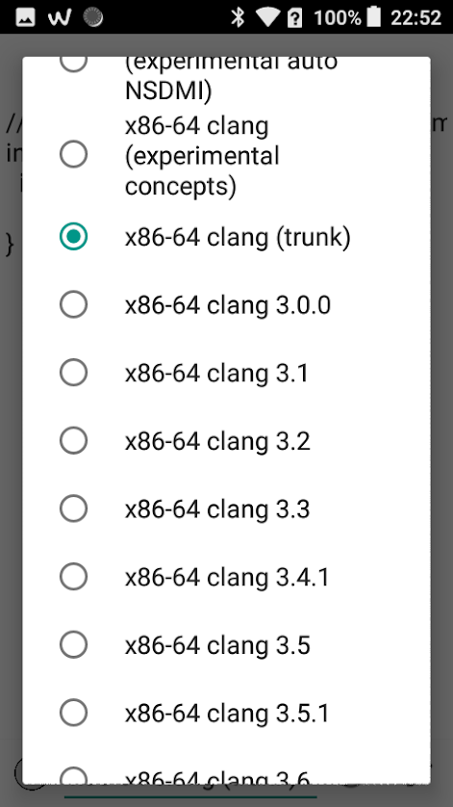Screen dimensions: 453x807
Task: Select the x86-64 clang 3.1 radio button
Action: pyautogui.click(x=73, y=372)
